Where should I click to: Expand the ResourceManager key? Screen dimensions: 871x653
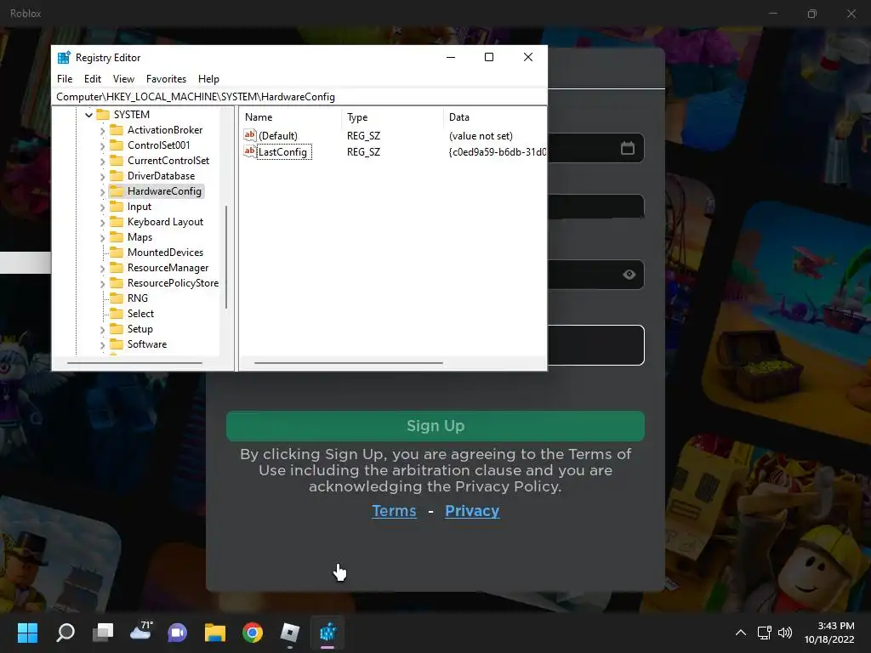[102, 268]
